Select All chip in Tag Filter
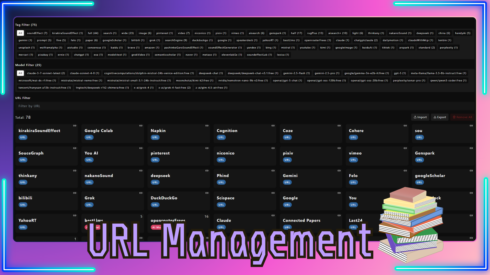The height and width of the screenshot is (275, 490). tap(20, 33)
